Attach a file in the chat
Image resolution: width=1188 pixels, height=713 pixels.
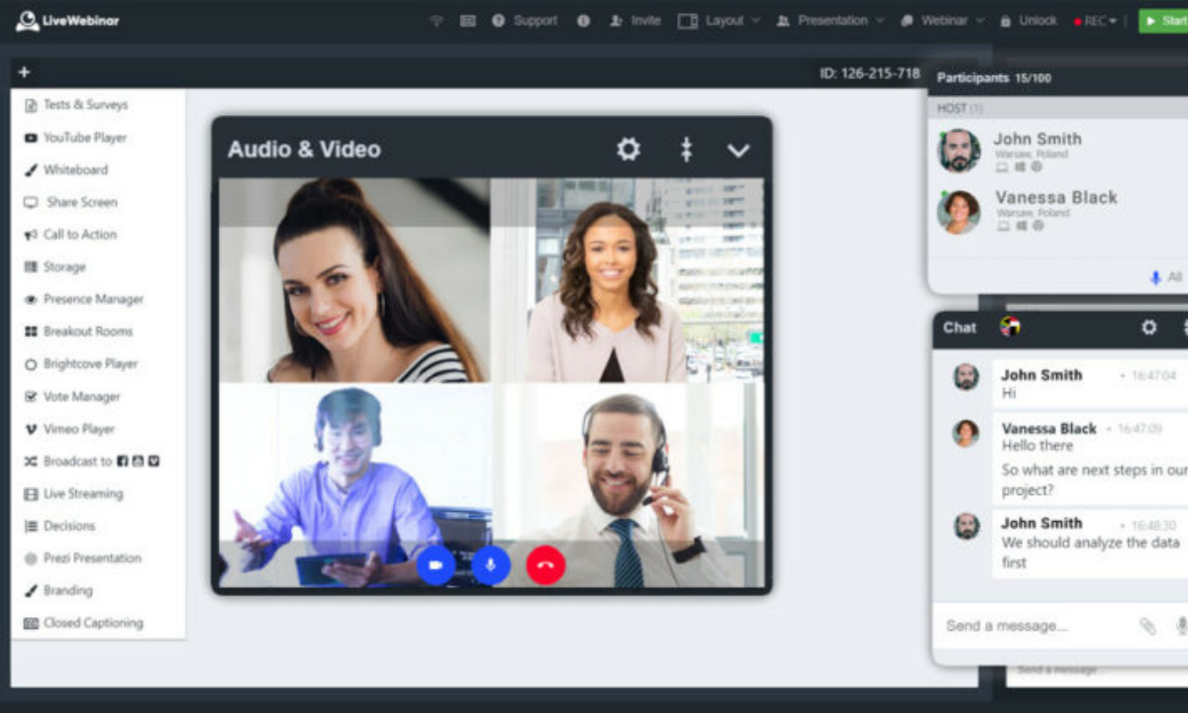click(1148, 626)
